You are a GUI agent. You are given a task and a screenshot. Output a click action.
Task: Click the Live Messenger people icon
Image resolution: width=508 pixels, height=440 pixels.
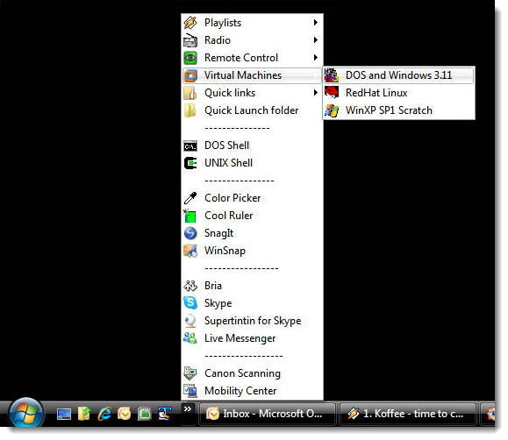(190, 338)
